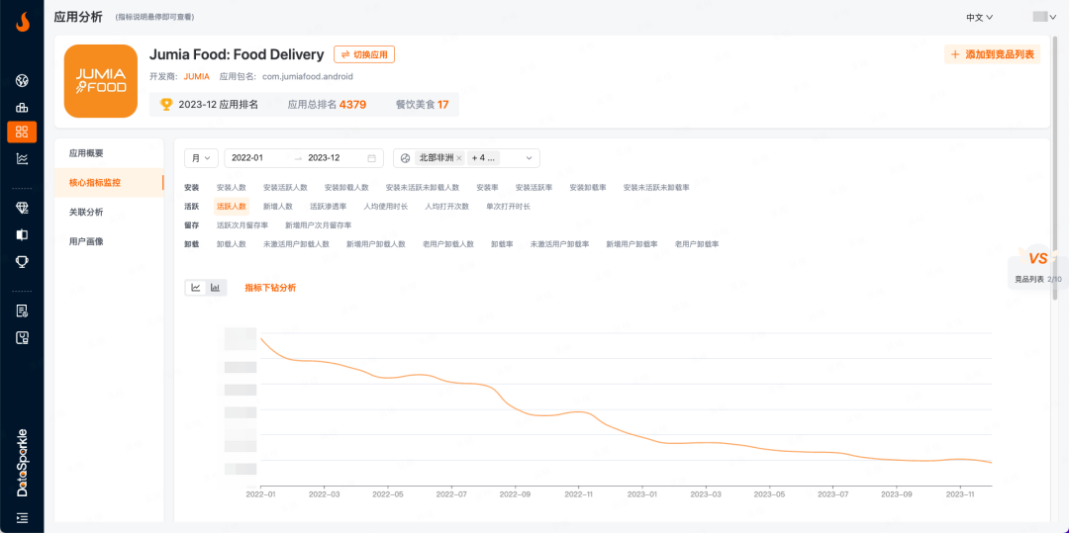Open the trophy icon in sidebar

(22, 261)
